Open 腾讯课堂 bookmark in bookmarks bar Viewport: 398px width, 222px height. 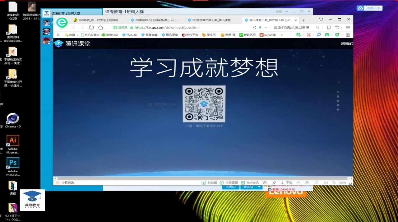[x=169, y=35]
